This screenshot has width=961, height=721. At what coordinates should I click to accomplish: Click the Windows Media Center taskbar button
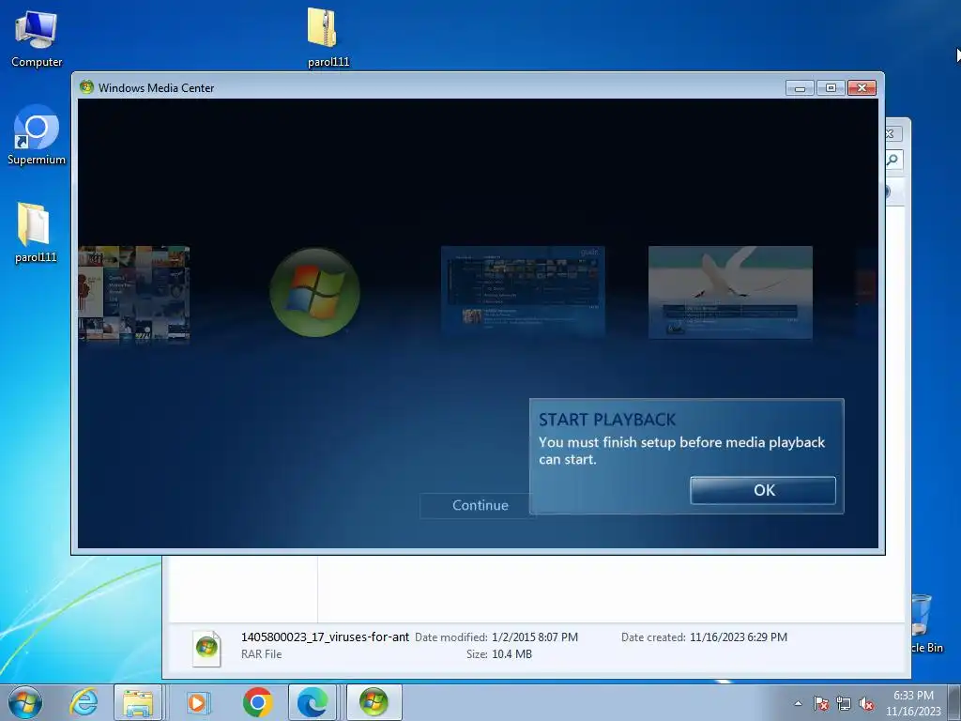(x=374, y=702)
